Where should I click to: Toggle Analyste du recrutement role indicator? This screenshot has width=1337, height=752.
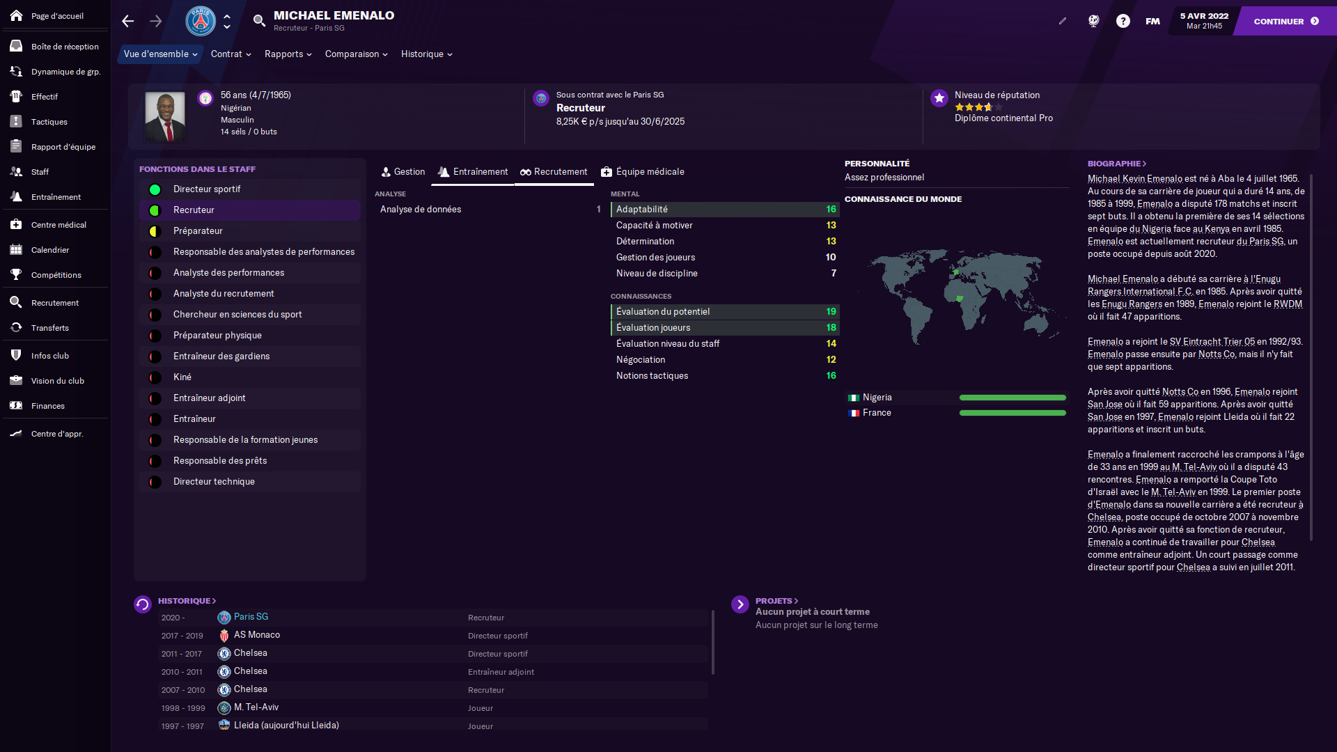[x=155, y=294]
